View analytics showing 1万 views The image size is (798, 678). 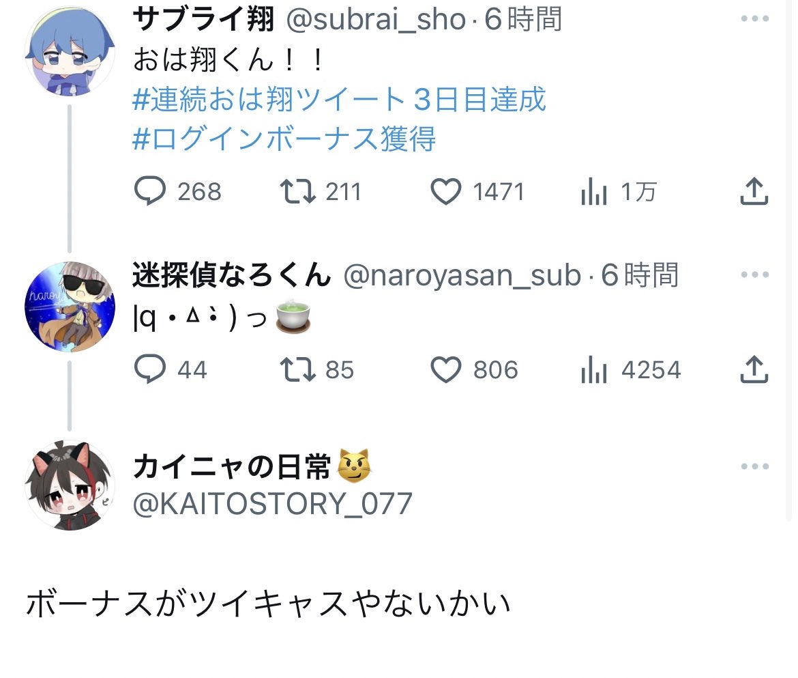[594, 191]
